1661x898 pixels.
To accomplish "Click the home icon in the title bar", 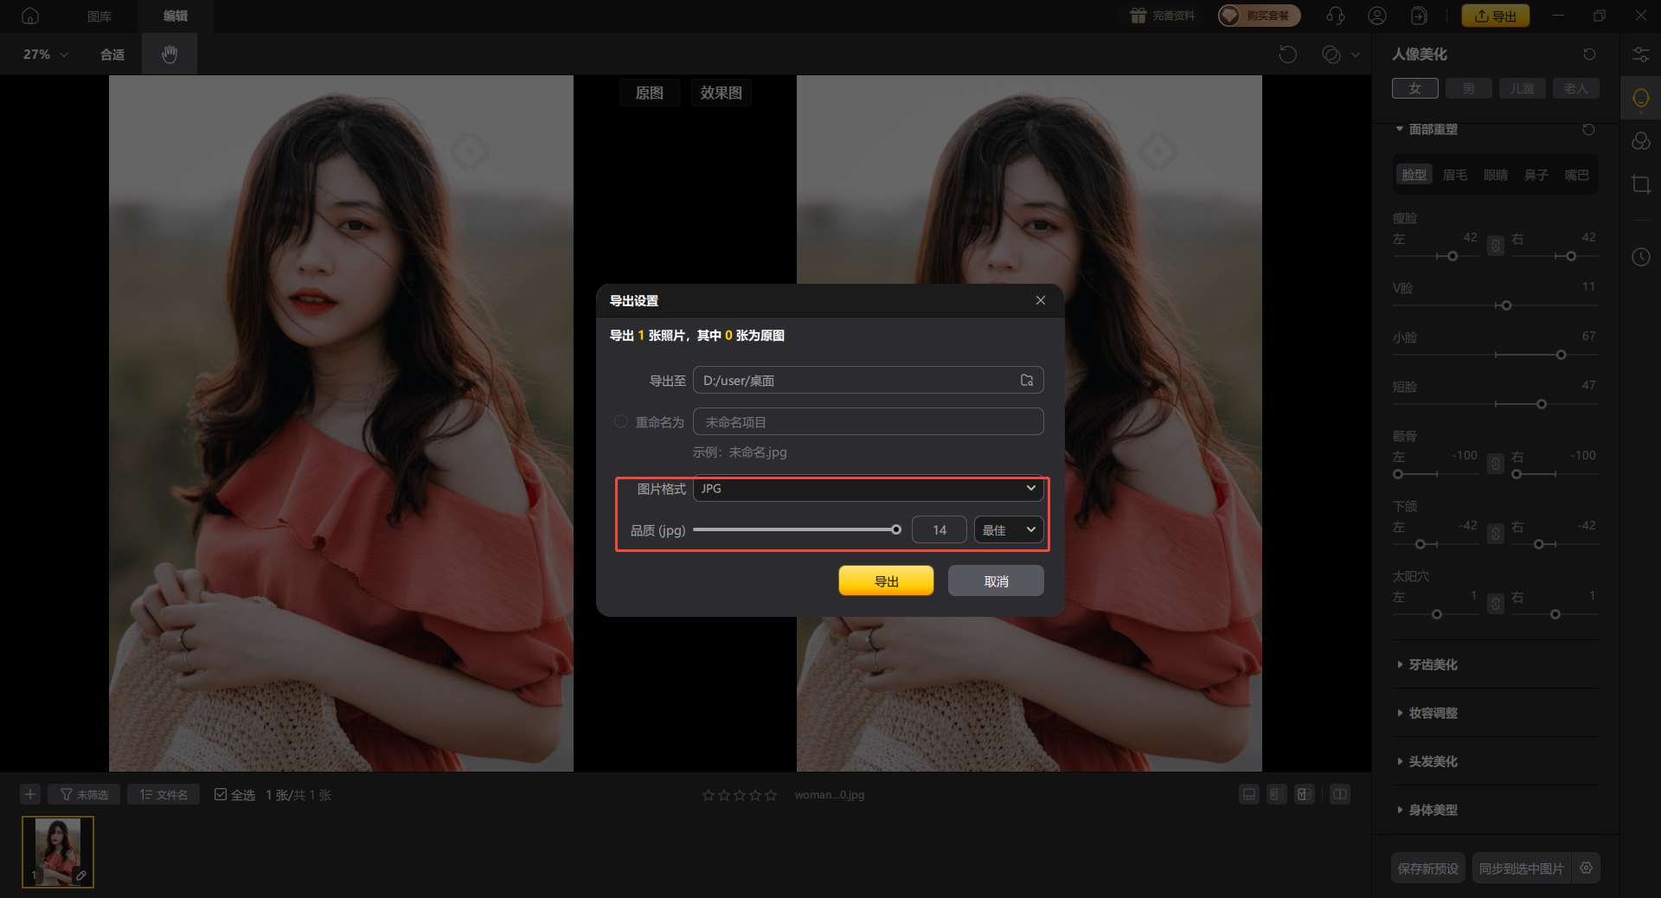I will click(30, 16).
